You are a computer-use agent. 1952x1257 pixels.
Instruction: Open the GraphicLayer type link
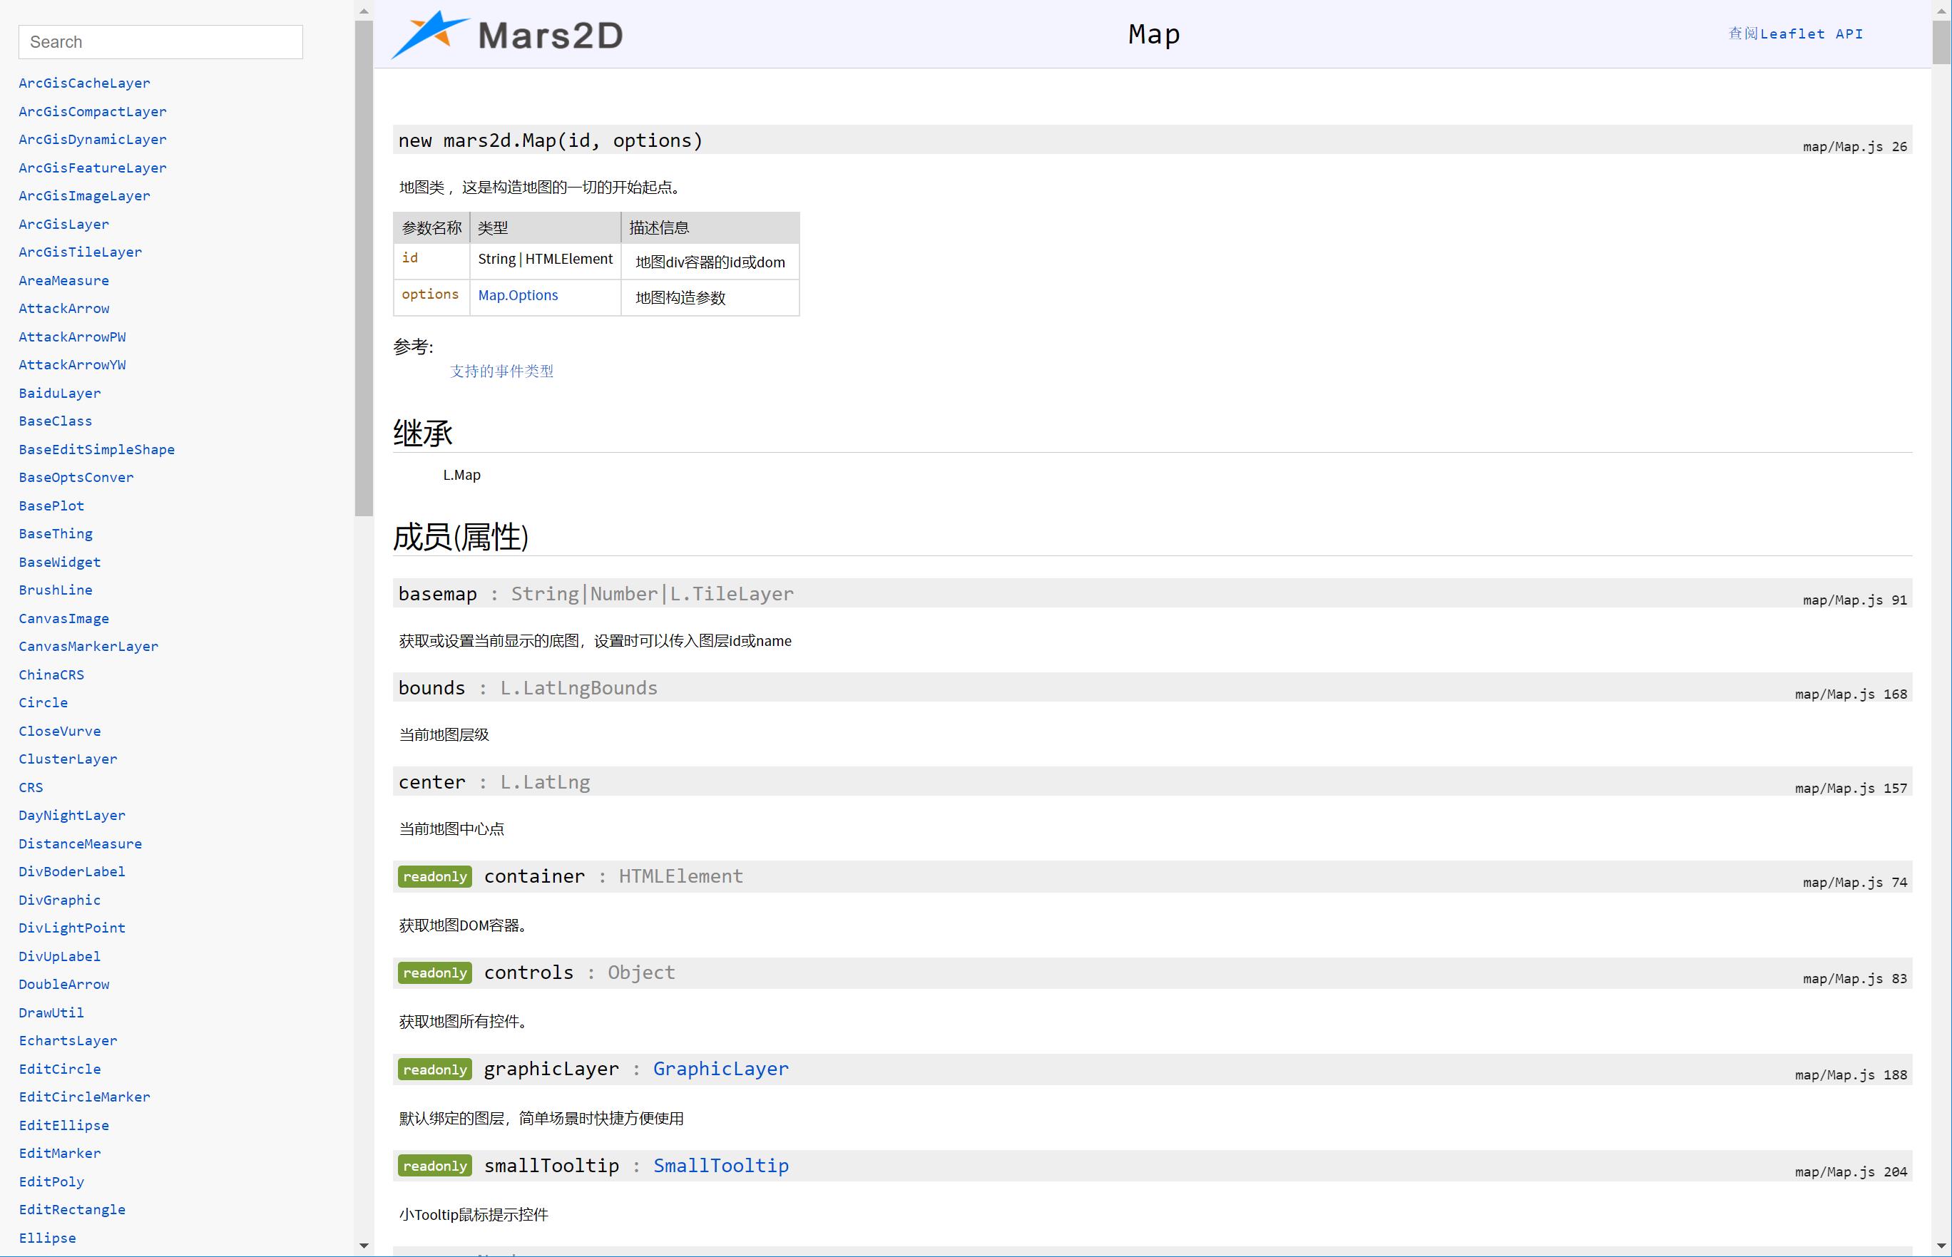[x=720, y=1069]
